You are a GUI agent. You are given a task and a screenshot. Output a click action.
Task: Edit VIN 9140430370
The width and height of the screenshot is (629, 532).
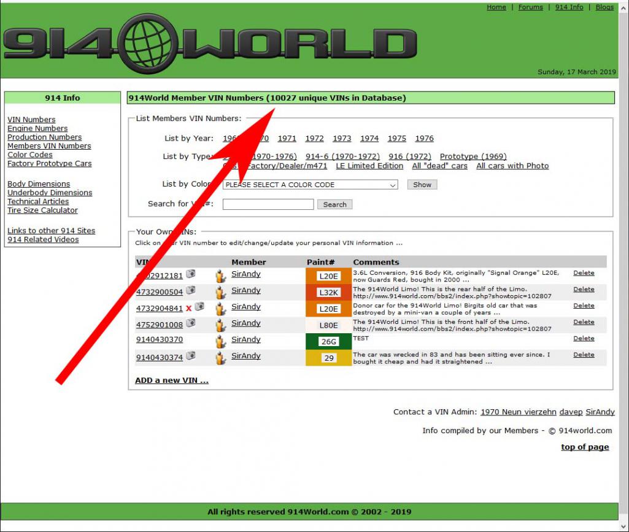coord(160,339)
